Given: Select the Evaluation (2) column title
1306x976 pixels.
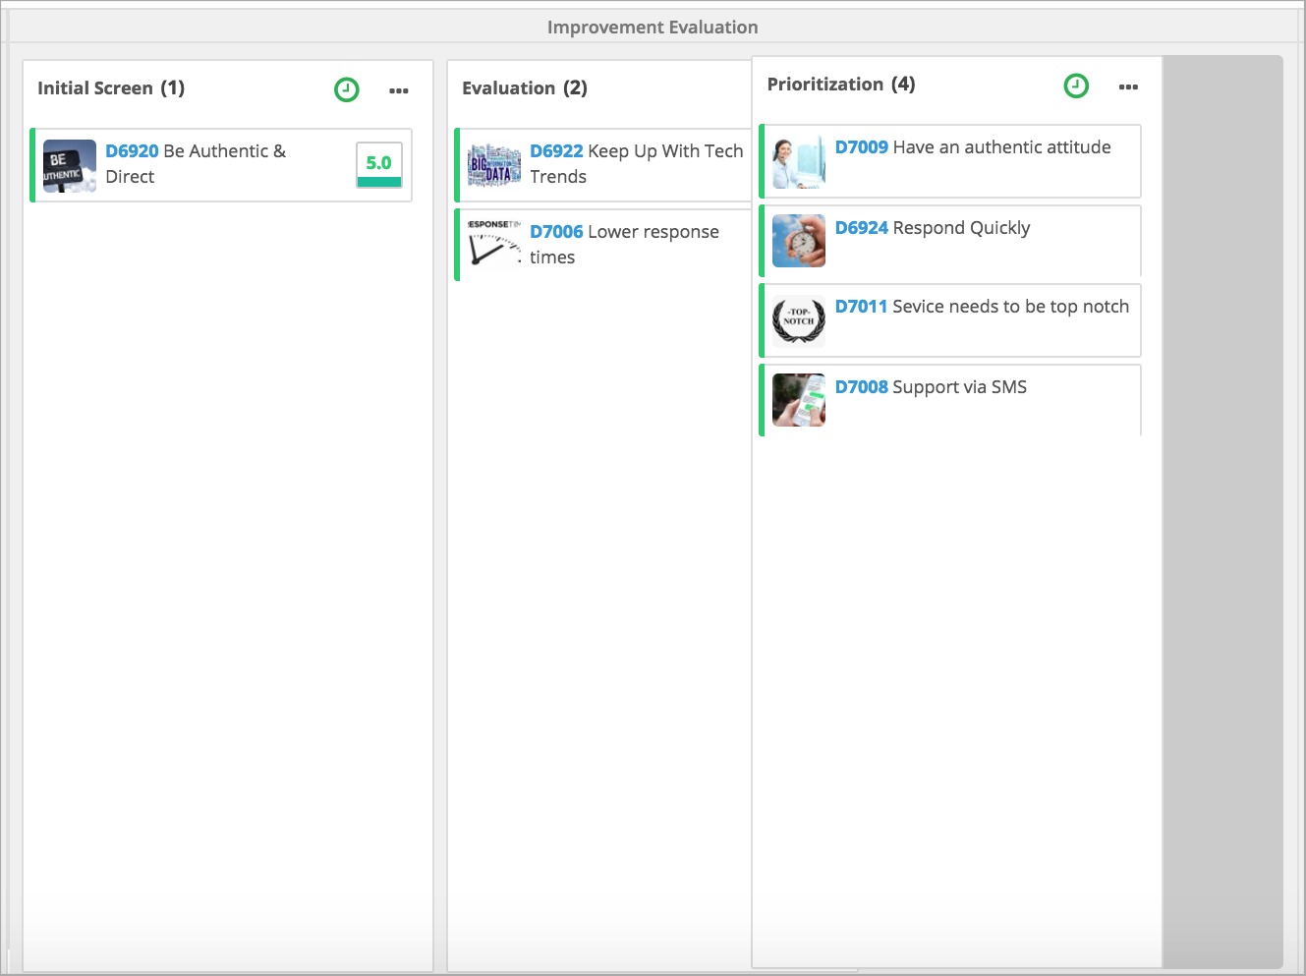Looking at the screenshot, I should tap(525, 88).
